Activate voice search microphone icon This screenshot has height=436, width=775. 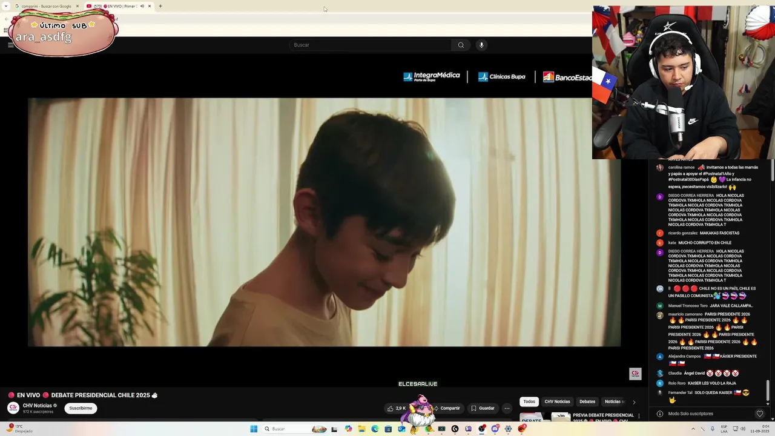pos(481,45)
